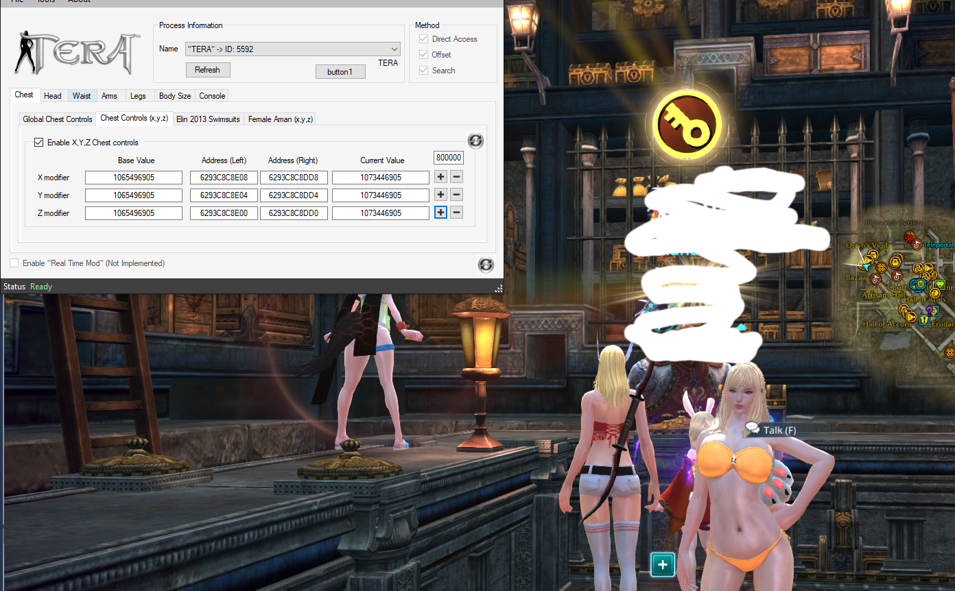Toggle the Direct Access method checkbox
Screen dimensions: 955x591
click(x=424, y=39)
